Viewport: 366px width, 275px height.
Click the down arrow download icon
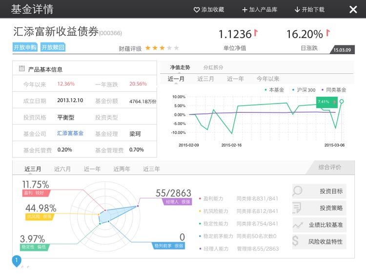point(297,10)
